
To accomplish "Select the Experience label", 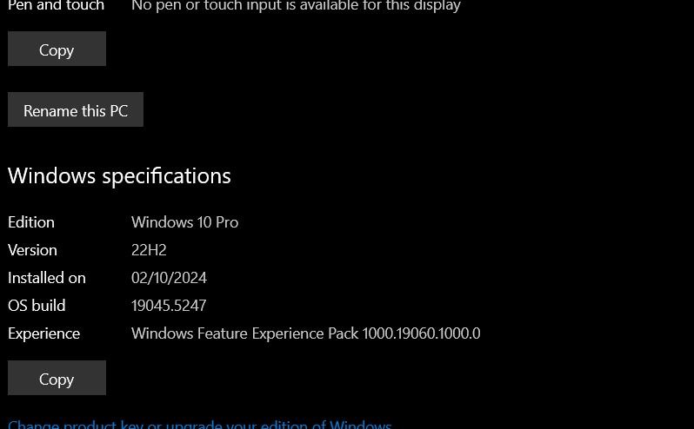I will click(43, 333).
